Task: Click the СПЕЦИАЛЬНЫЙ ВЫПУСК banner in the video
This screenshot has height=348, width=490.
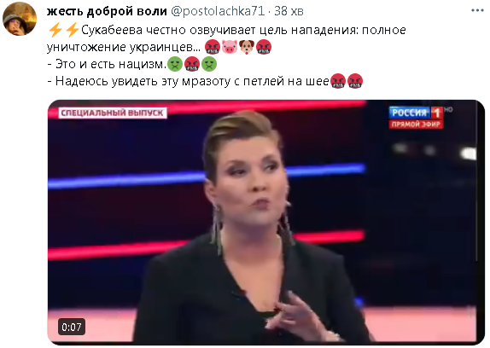Action: [x=113, y=113]
